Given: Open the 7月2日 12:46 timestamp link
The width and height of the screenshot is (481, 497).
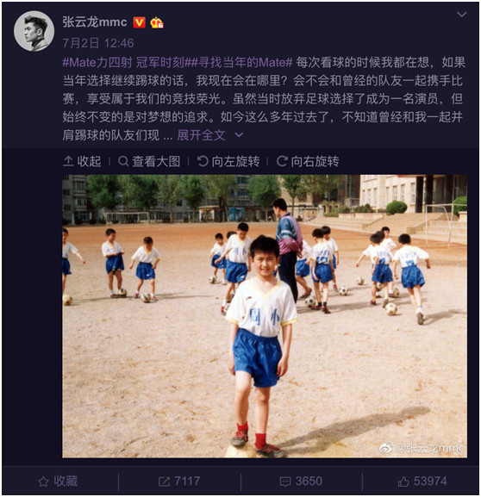Looking at the screenshot, I should tap(98, 43).
